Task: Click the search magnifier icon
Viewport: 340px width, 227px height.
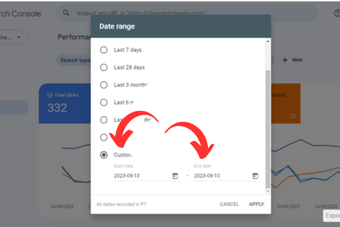Action: coord(66,13)
